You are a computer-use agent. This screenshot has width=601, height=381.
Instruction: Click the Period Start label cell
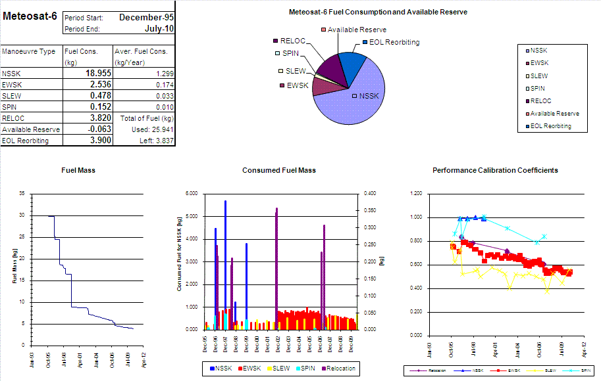(x=84, y=18)
